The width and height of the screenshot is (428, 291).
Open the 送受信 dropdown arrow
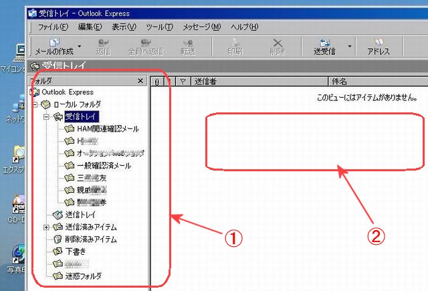(350, 46)
